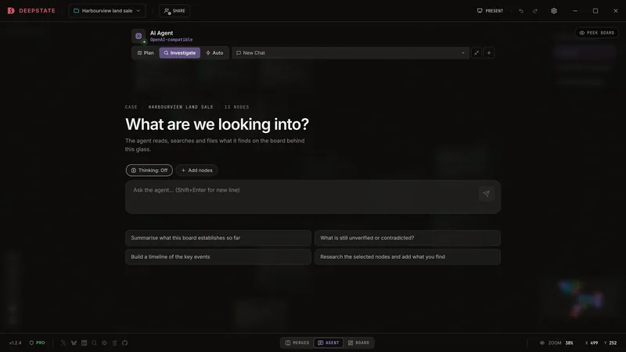The width and height of the screenshot is (626, 352).
Task: Collapse the agent panel with shrink icon
Action: (477, 52)
